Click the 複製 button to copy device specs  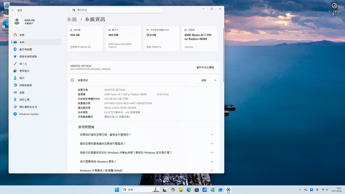(x=203, y=80)
